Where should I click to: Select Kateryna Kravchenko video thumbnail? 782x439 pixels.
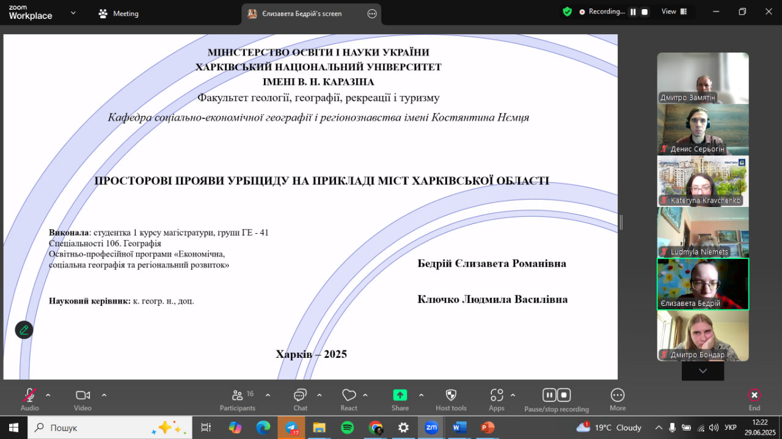(703, 181)
